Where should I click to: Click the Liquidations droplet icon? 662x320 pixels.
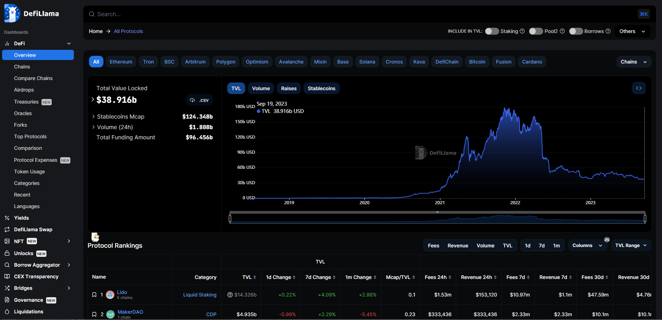pyautogui.click(x=7, y=312)
